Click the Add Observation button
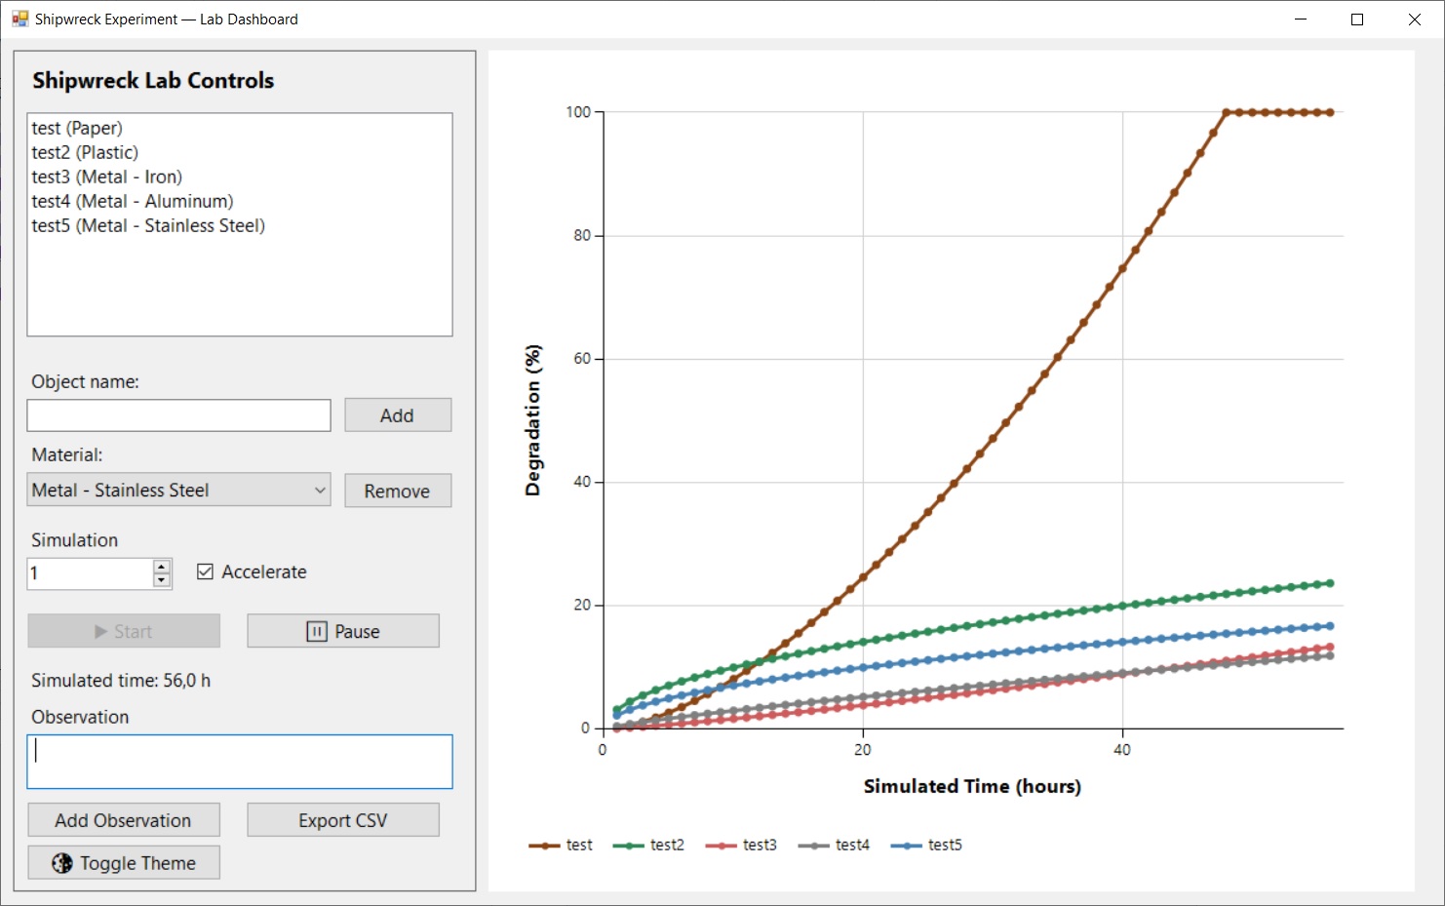Screen dimensions: 1445x906 coord(123,820)
